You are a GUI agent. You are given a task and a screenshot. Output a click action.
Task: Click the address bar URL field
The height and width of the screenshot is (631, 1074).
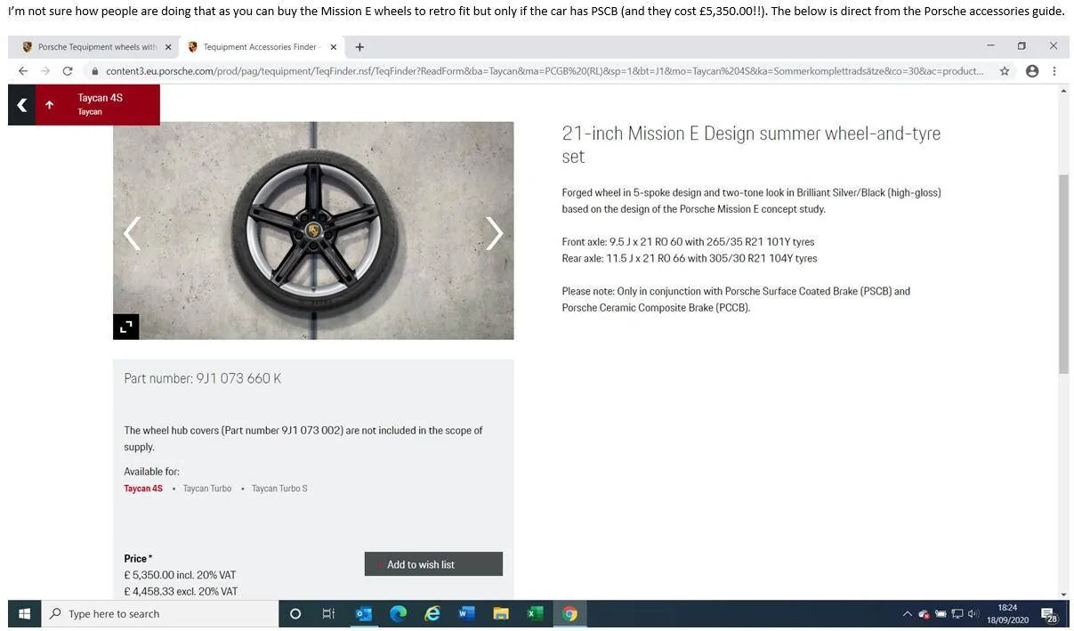point(543,71)
